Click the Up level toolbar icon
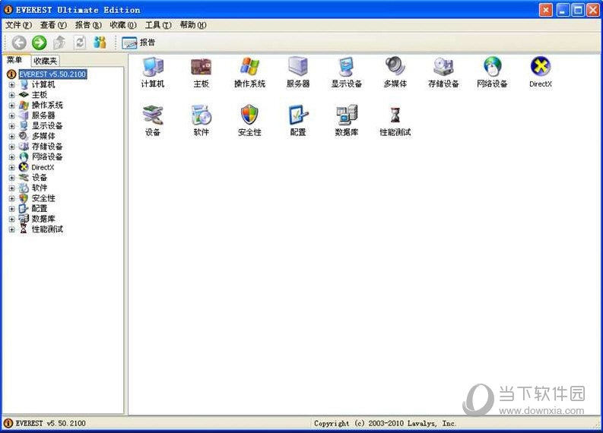Screen dimensions: 603x433 pyautogui.click(x=59, y=43)
